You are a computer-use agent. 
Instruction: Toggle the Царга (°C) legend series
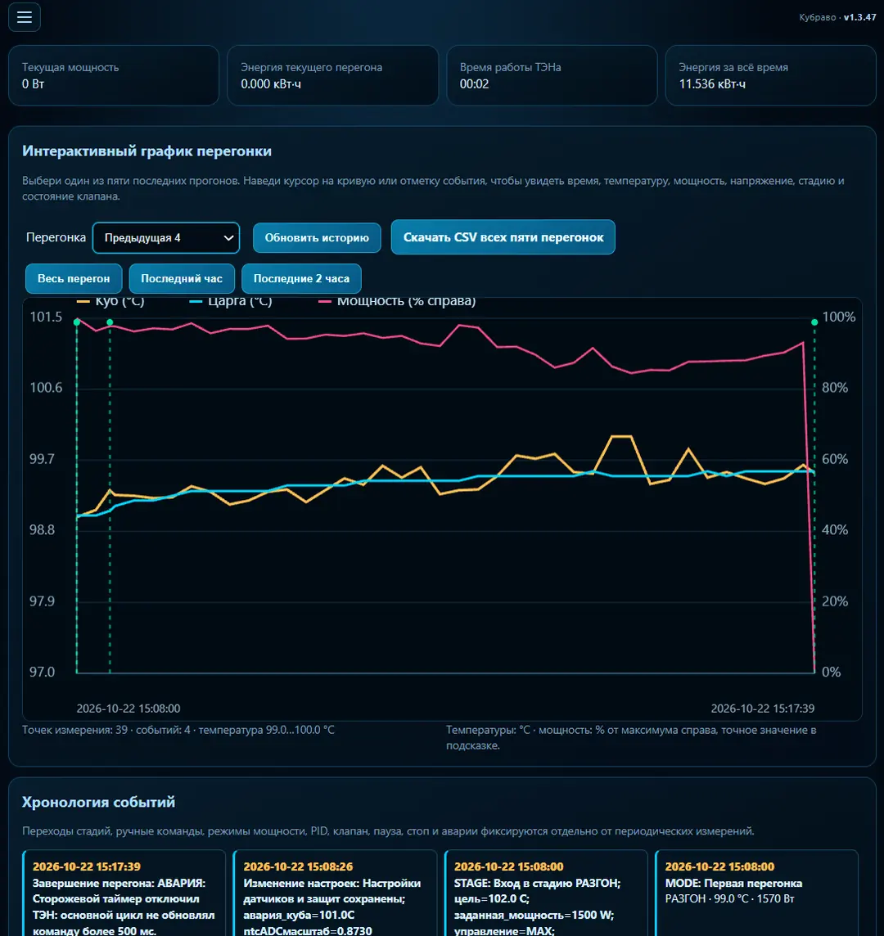(x=231, y=301)
